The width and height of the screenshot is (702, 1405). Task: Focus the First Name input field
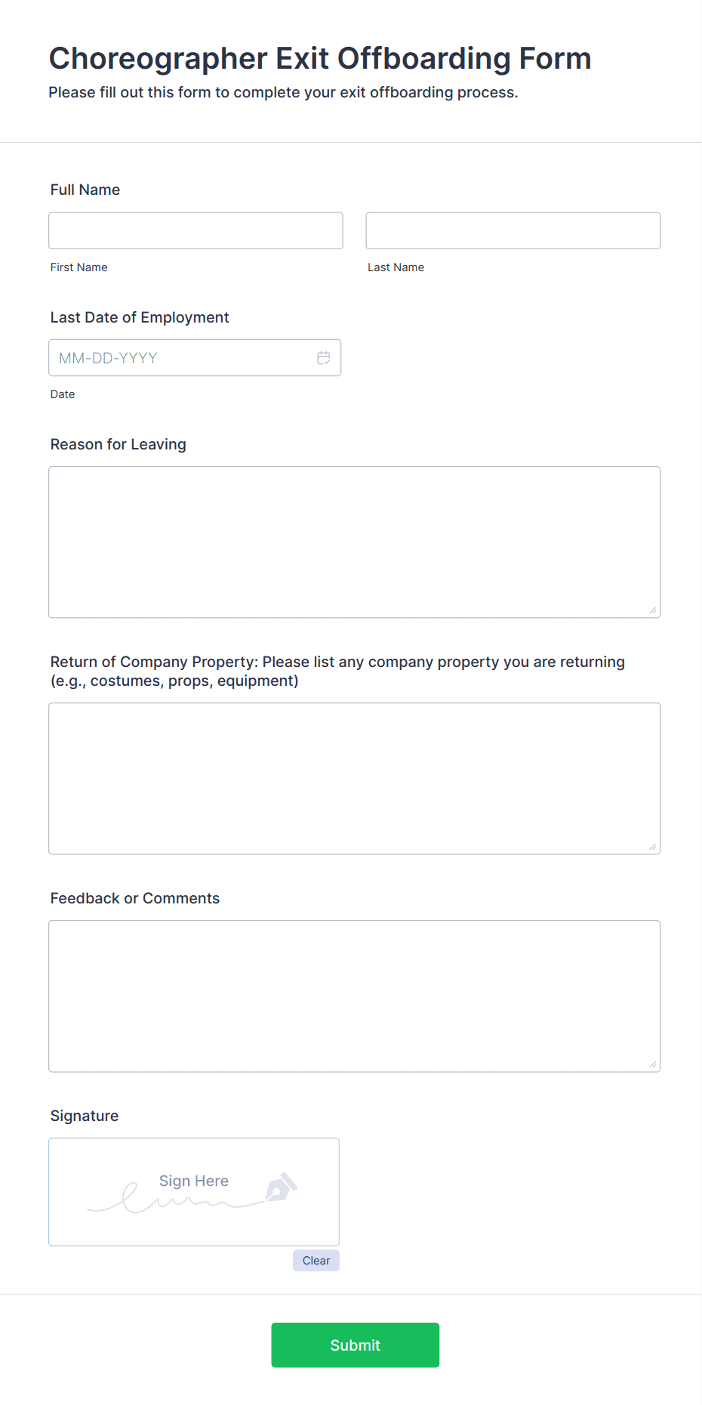[196, 230]
